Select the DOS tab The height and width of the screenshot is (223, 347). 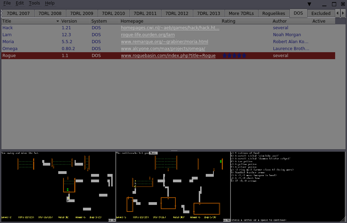[298, 13]
